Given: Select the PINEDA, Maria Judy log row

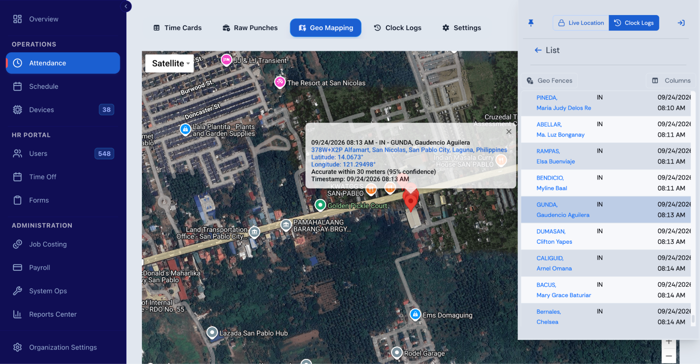Looking at the screenshot, I should click(x=606, y=103).
